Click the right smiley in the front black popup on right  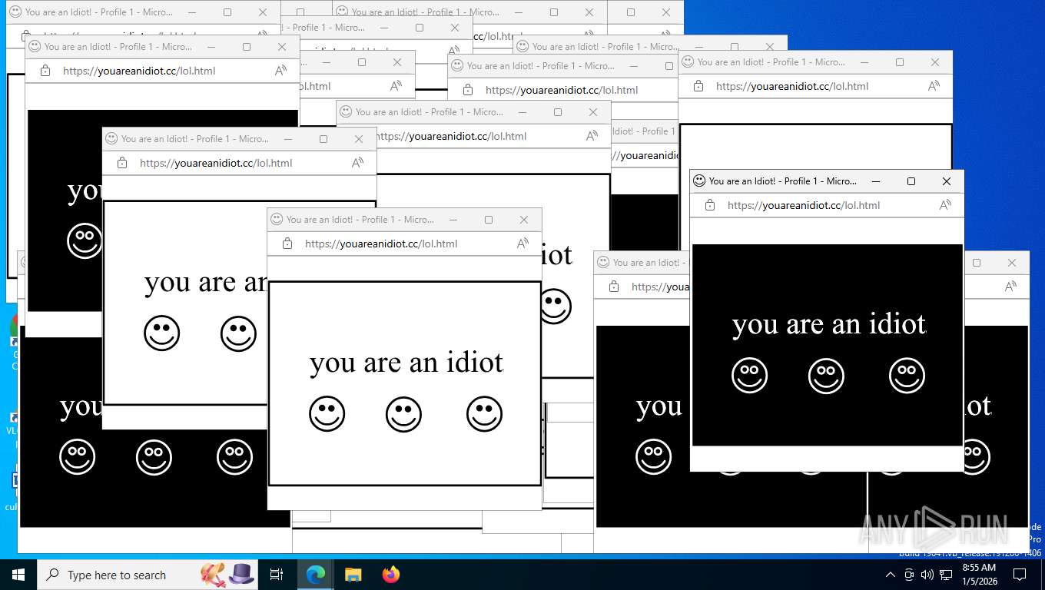(907, 376)
